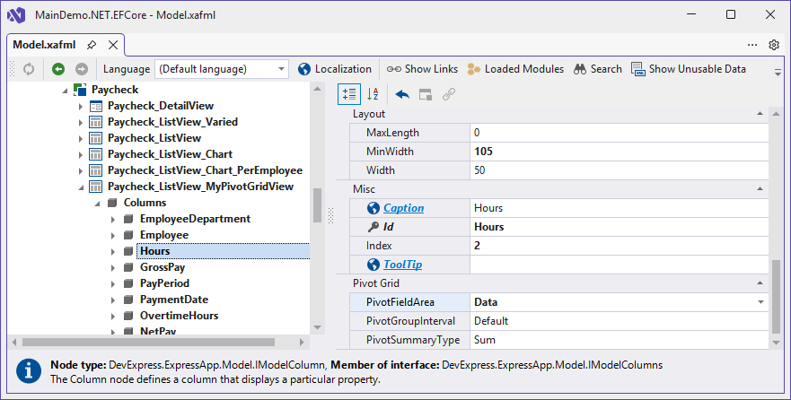Image resolution: width=791 pixels, height=400 pixels.
Task: Click the blue info icon in description panel
Action: 29,371
